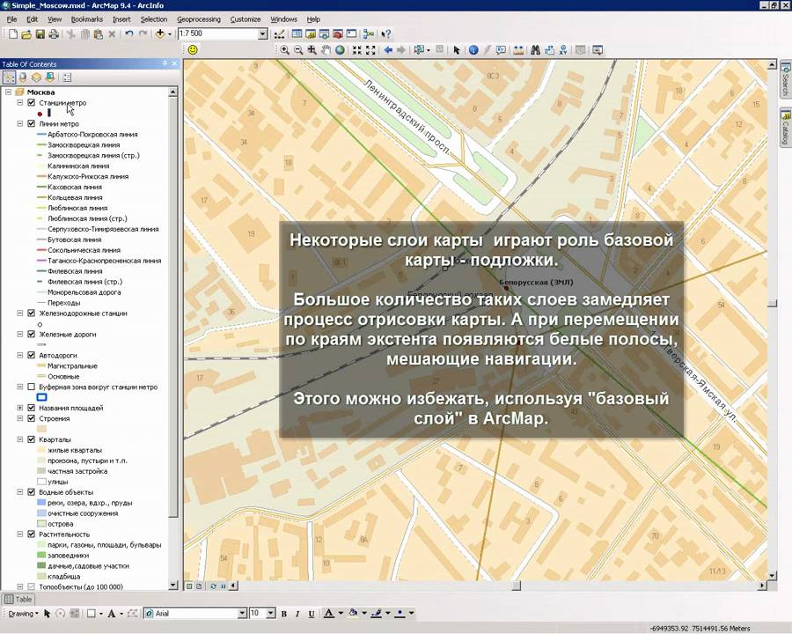This screenshot has height=634, width=792.
Task: Click the yellow smiley face icon
Action: (x=193, y=49)
